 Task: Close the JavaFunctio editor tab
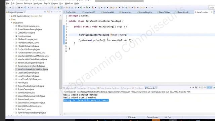click(x=212, y=12)
